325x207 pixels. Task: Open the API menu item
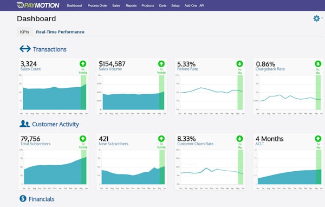201,5
